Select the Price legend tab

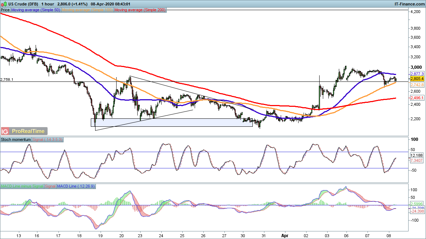(5, 10)
